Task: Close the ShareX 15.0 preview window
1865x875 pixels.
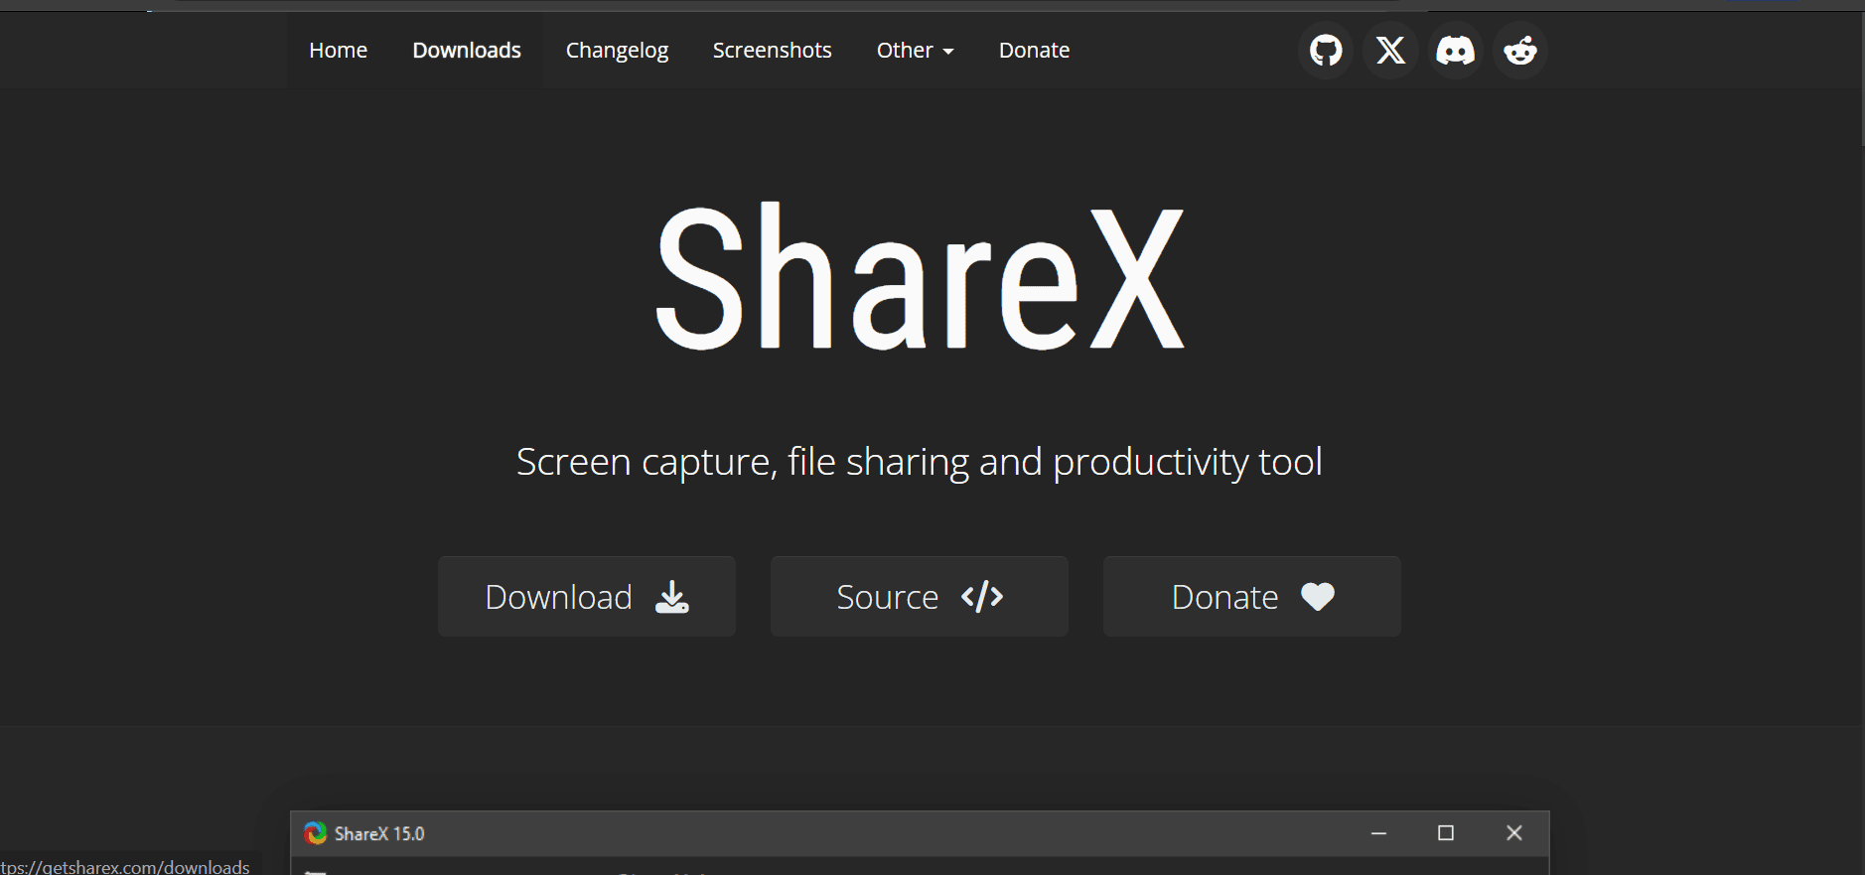Action: coord(1513,833)
